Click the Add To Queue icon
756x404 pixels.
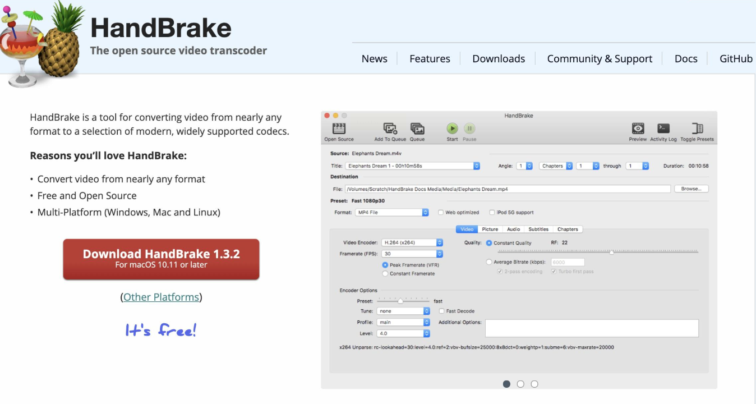(390, 128)
